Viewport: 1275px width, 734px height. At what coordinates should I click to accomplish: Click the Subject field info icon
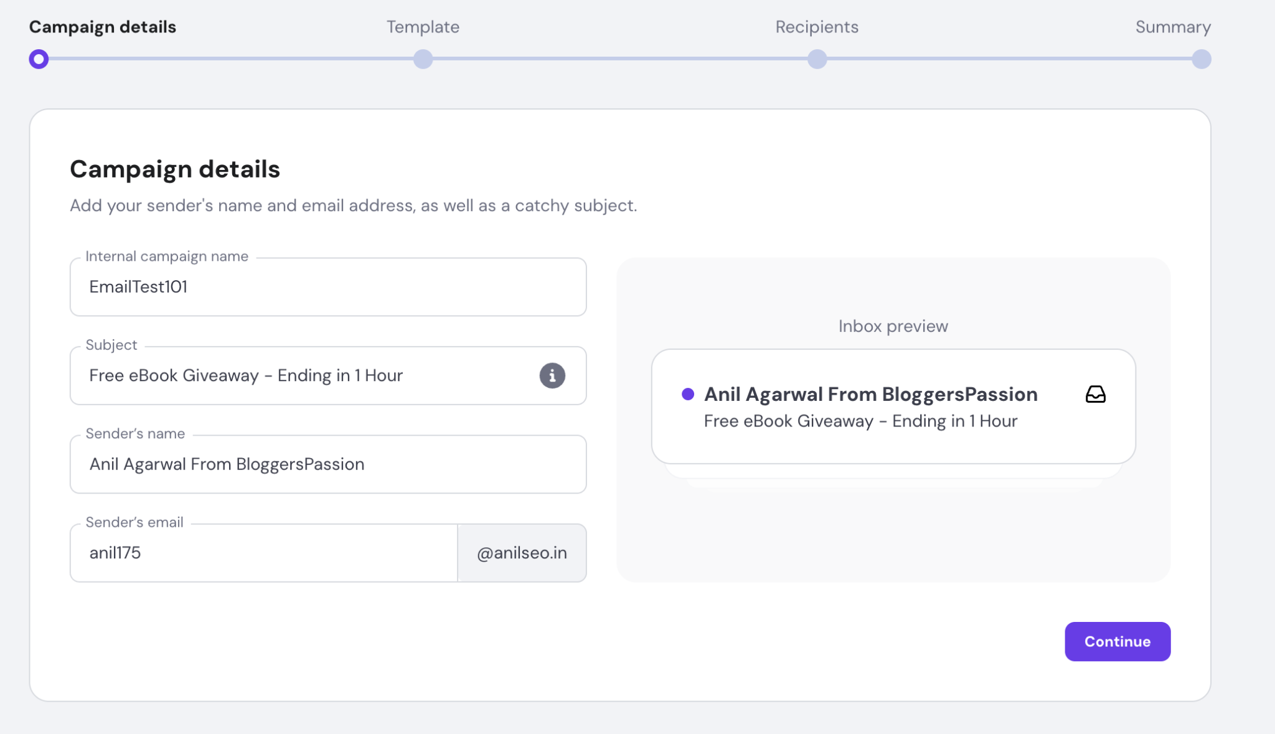552,375
